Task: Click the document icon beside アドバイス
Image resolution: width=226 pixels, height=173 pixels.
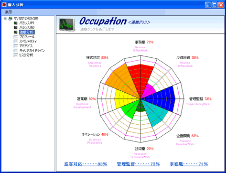Action: [16, 46]
